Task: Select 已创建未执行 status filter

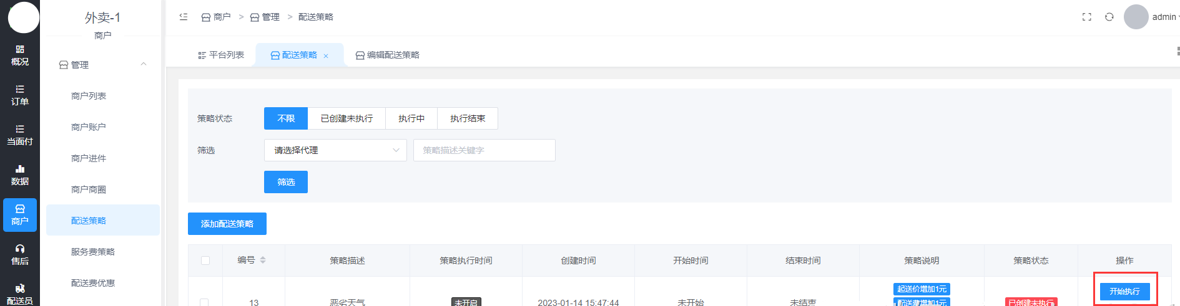Action: click(x=347, y=118)
